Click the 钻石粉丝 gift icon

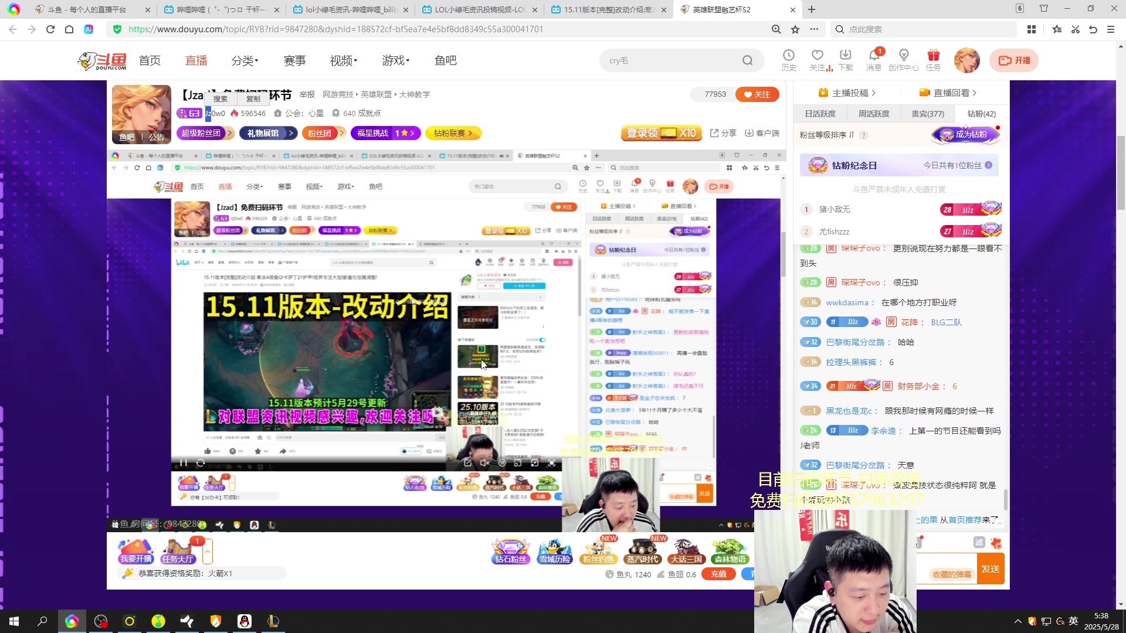pos(511,551)
